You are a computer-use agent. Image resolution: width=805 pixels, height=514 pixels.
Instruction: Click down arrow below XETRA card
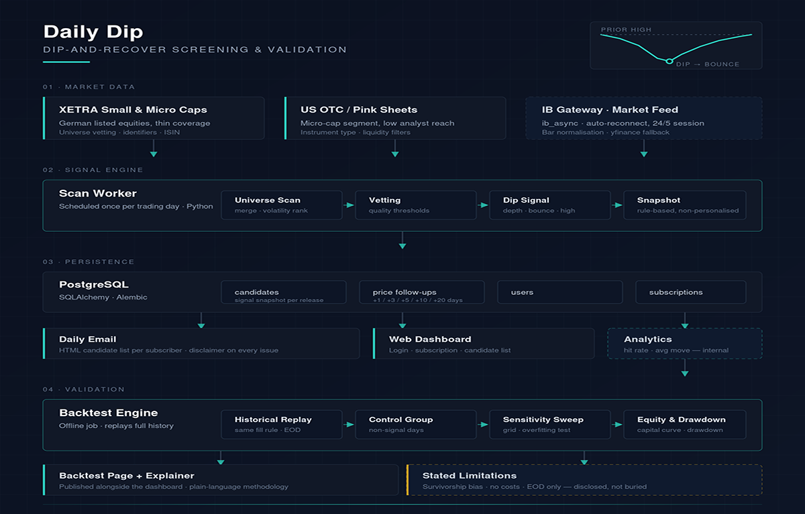154,149
